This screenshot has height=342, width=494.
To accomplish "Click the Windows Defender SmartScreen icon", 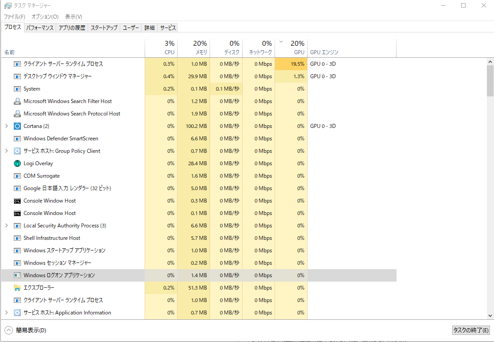I will [x=17, y=139].
